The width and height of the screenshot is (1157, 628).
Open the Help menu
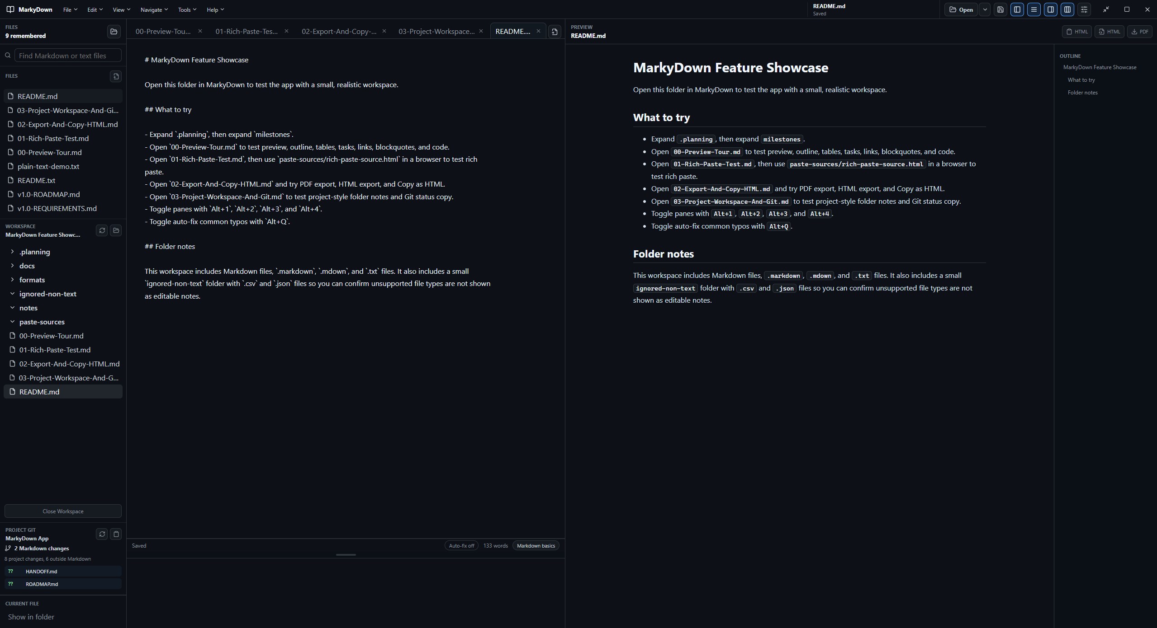coord(215,9)
